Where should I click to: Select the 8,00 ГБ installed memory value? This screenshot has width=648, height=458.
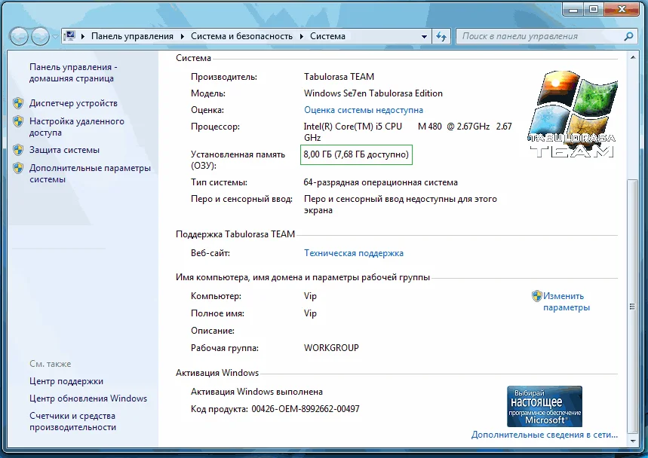point(356,154)
